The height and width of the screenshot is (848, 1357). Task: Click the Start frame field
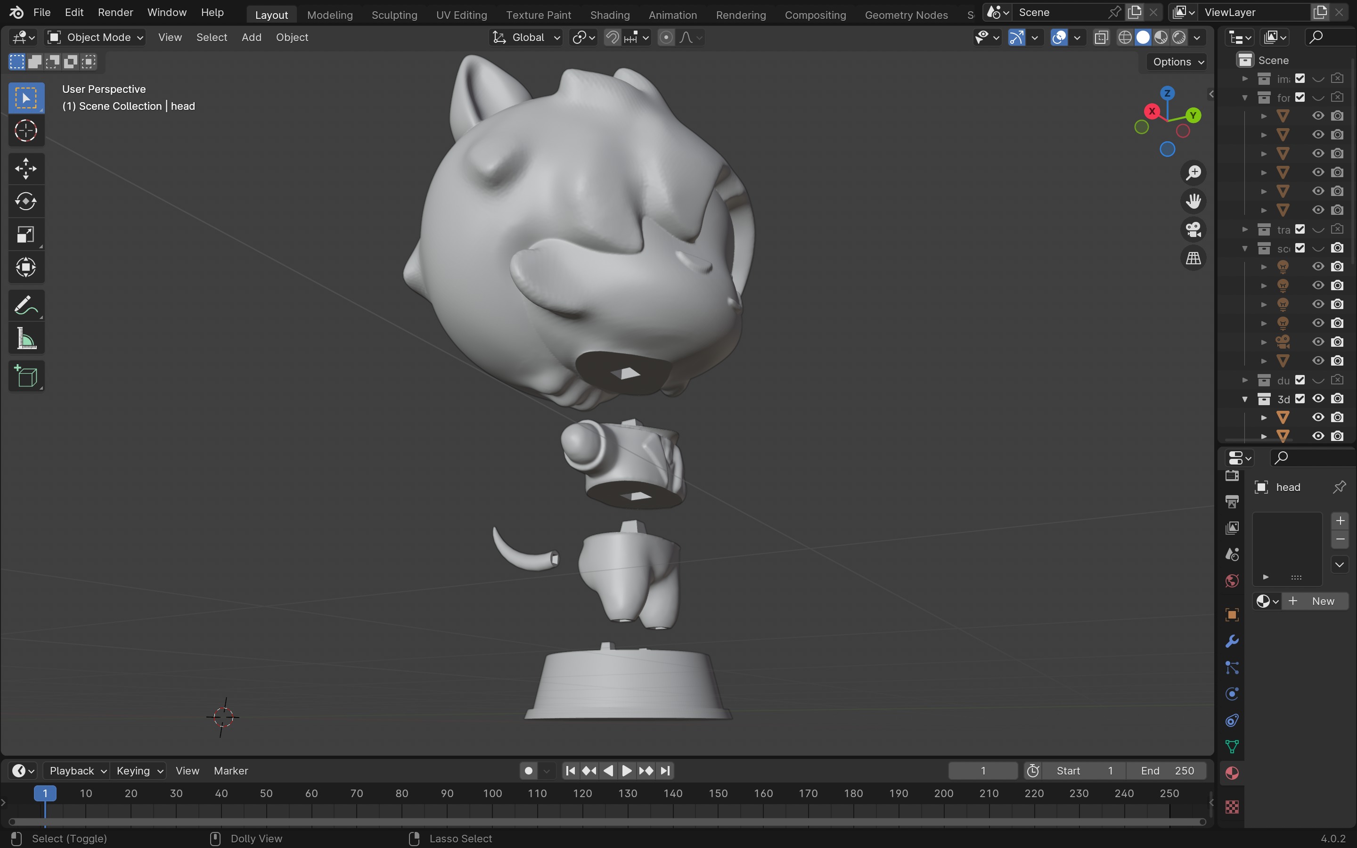(x=1083, y=771)
